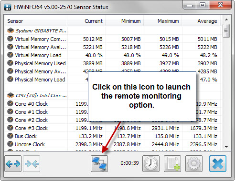
Task: Select the Uncore Clock row label
Action: click(x=30, y=144)
